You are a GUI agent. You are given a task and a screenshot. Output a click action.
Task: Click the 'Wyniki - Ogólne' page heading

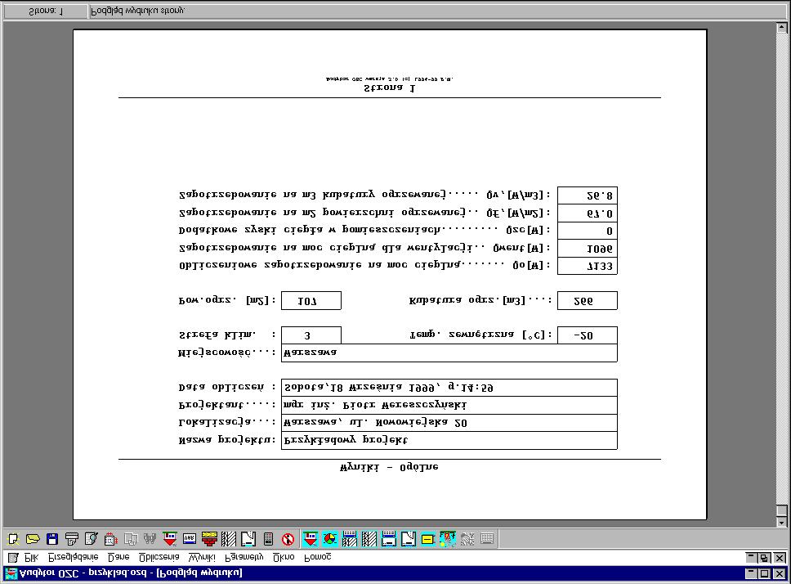click(389, 467)
